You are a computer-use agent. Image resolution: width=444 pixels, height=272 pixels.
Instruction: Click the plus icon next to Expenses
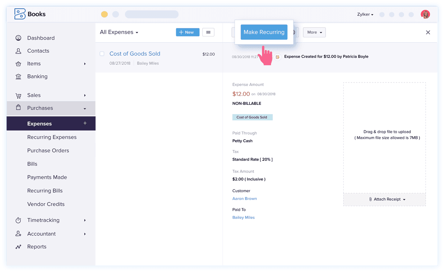[x=85, y=123]
